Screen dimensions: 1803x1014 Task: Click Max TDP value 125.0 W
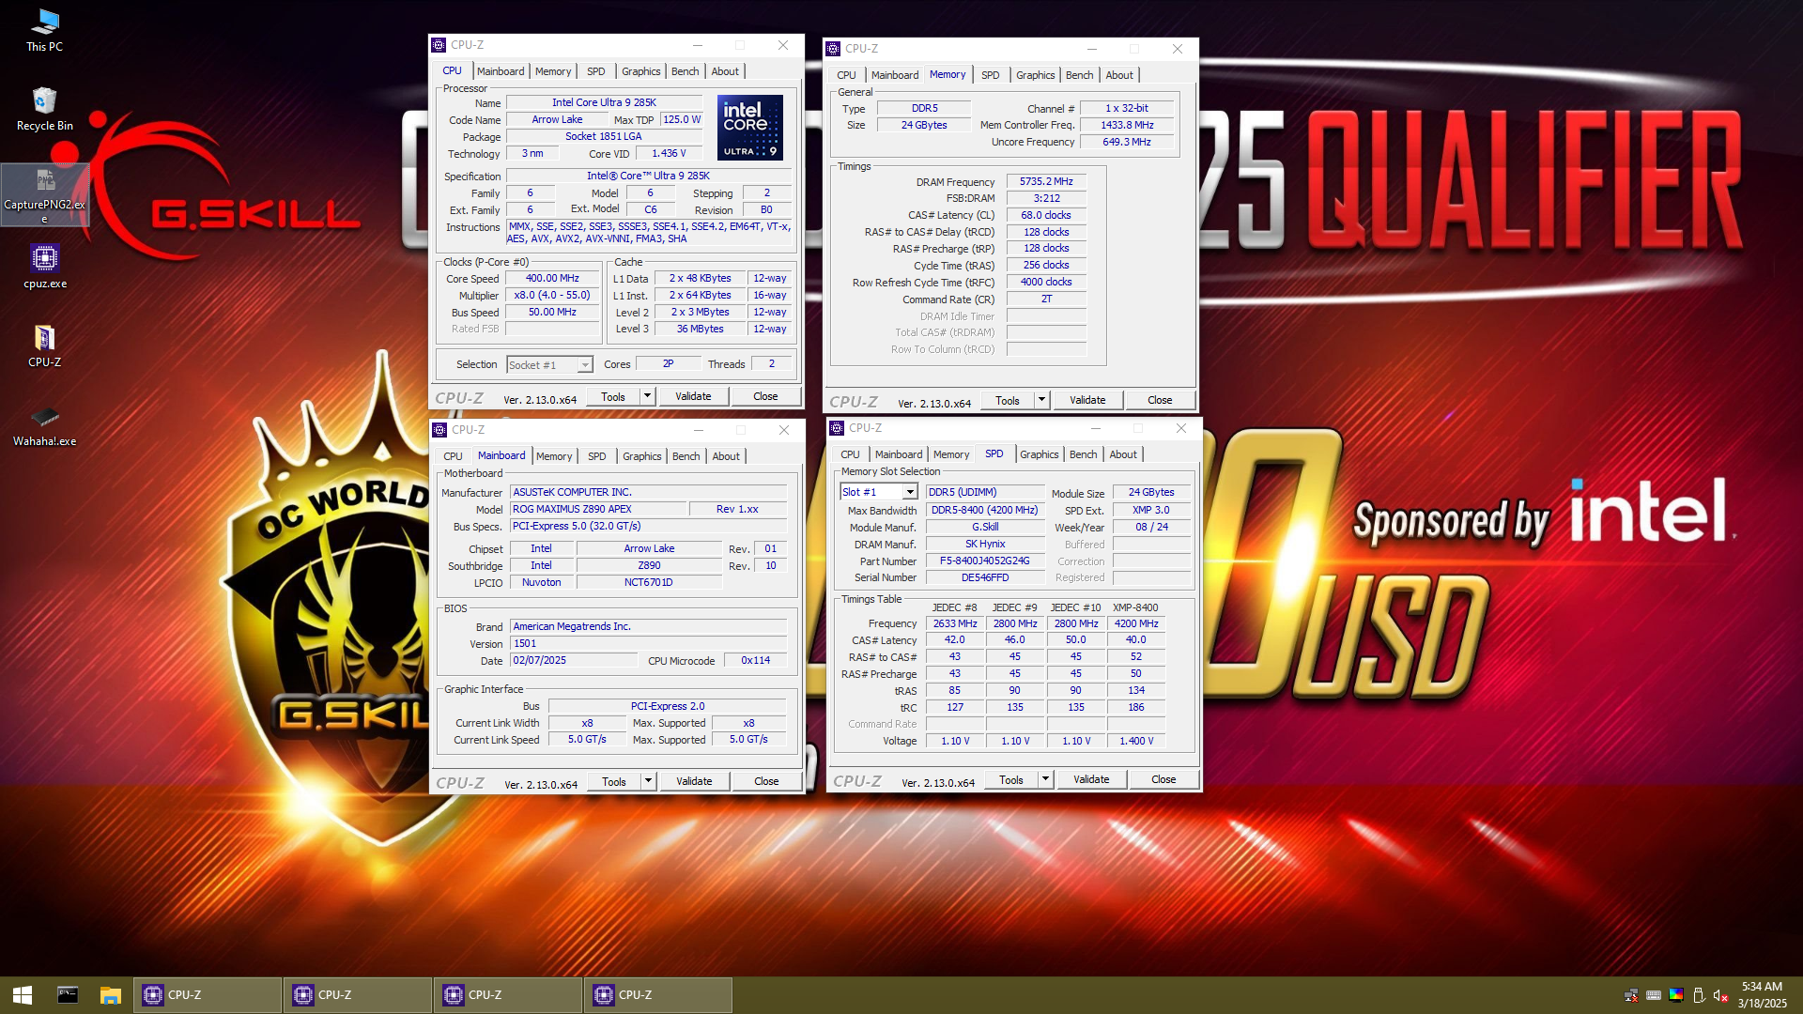(x=682, y=119)
